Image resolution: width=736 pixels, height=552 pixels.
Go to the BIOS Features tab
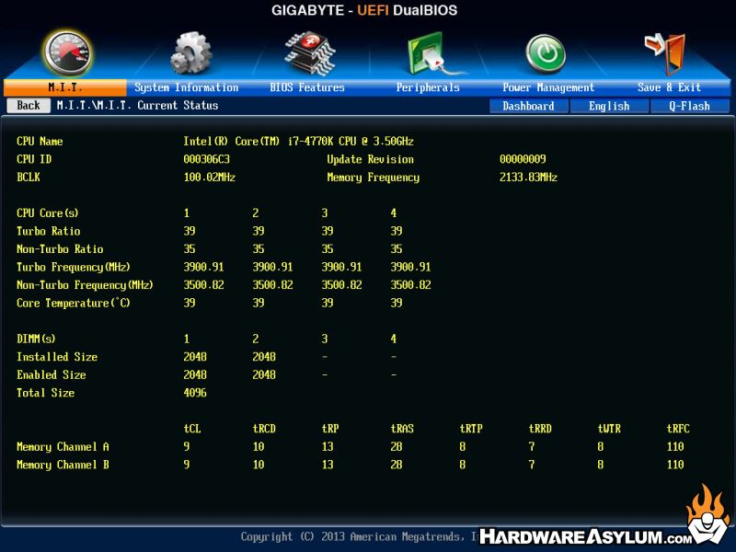(x=307, y=87)
